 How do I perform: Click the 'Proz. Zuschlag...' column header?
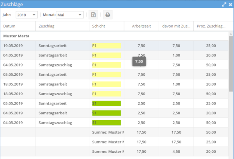click(211, 26)
